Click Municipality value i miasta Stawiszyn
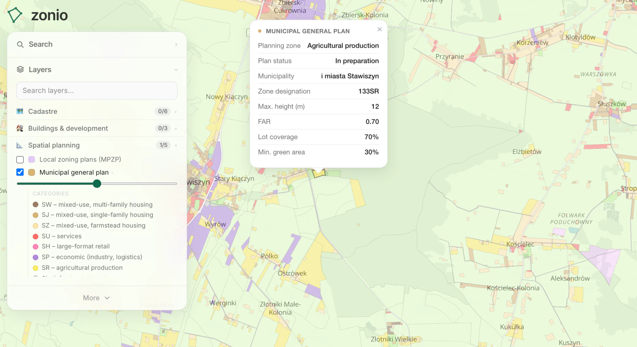The image size is (637, 347). click(350, 76)
